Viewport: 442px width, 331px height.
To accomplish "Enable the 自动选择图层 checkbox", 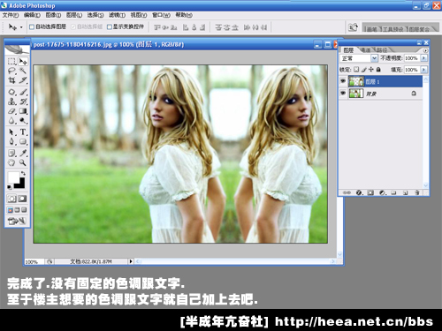I will point(32,26).
